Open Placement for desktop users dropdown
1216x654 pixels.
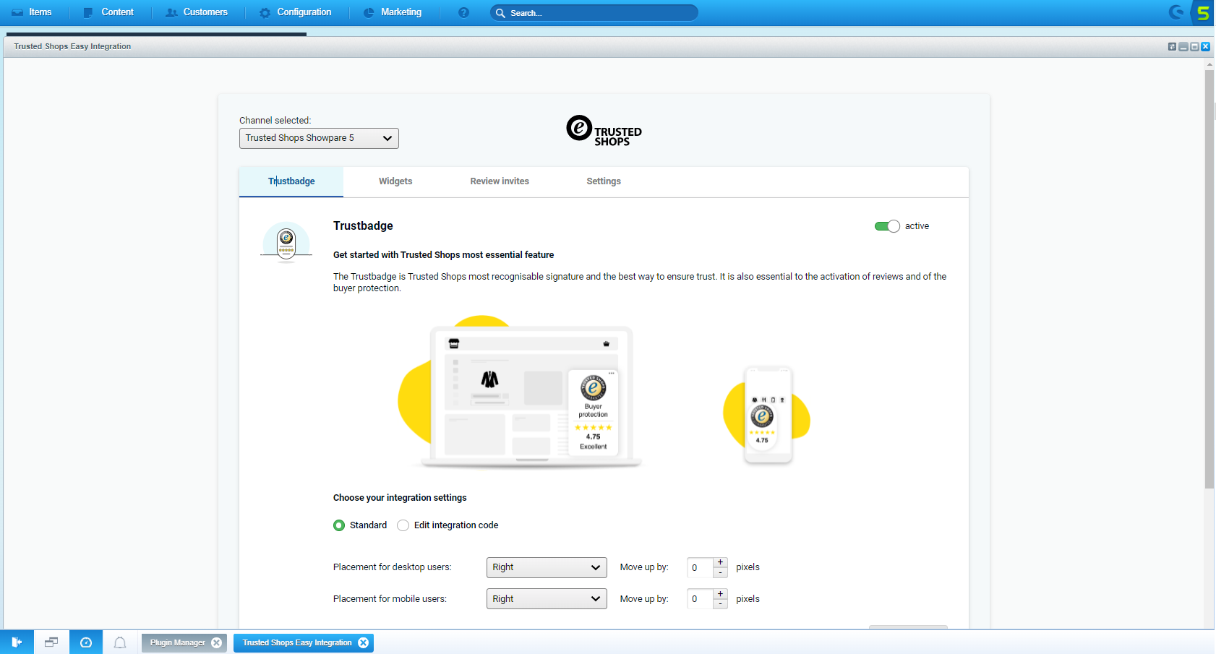pos(547,567)
